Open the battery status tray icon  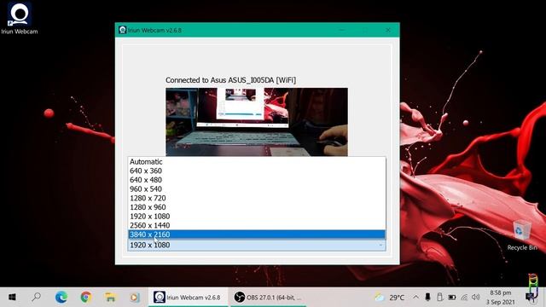click(x=452, y=298)
